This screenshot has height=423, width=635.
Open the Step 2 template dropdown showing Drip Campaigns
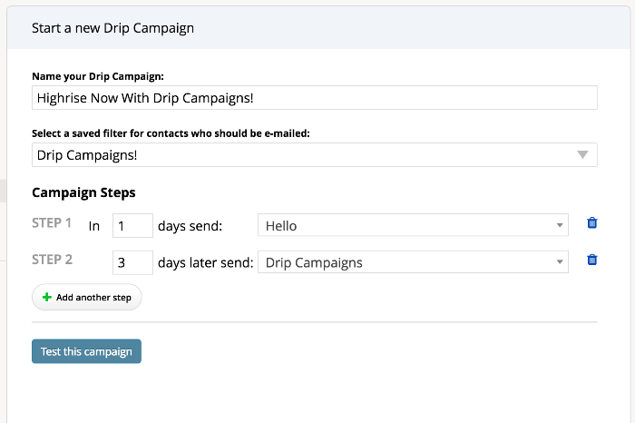click(413, 261)
